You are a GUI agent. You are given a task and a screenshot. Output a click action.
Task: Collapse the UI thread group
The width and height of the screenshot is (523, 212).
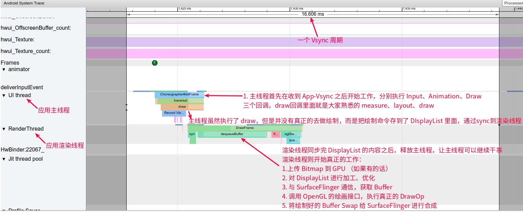tap(4, 95)
